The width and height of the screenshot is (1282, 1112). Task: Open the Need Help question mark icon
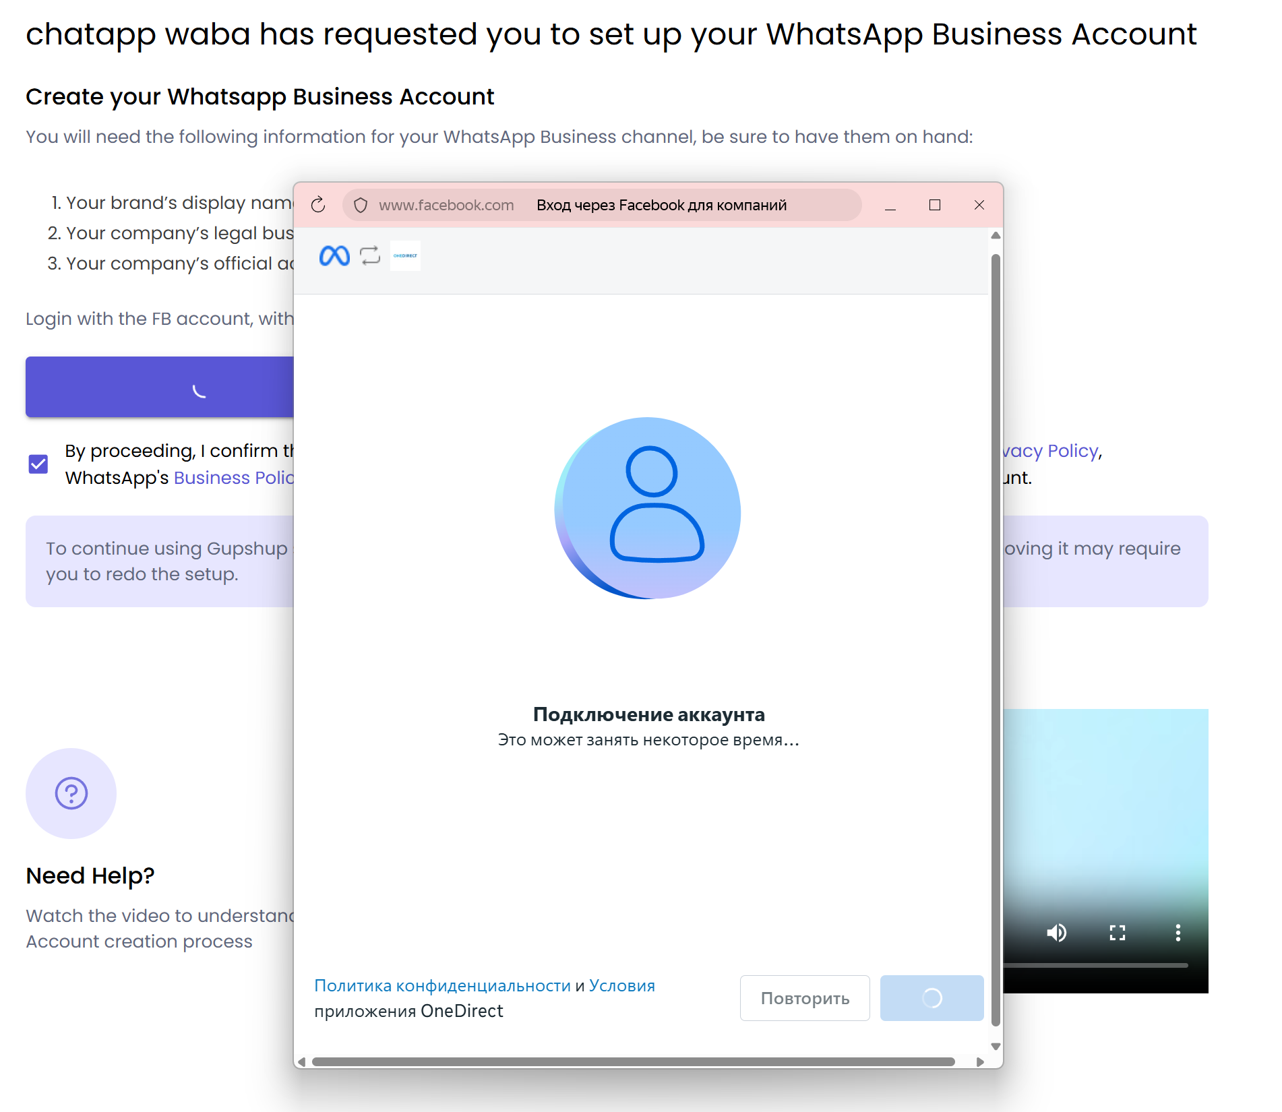(x=71, y=793)
